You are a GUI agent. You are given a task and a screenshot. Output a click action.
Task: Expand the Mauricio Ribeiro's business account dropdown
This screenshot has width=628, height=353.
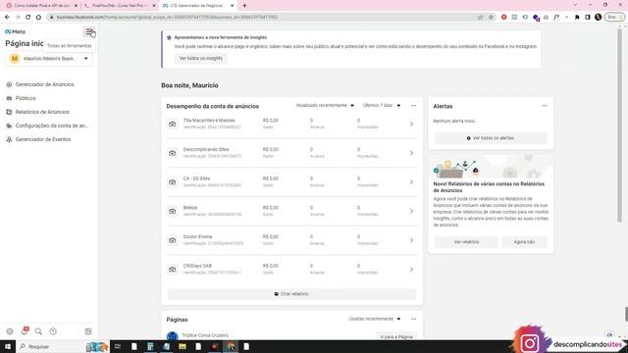49,59
